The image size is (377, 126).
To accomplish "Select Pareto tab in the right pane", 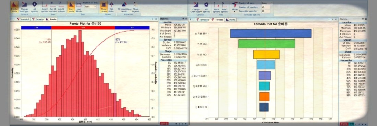I will click(x=231, y=20).
